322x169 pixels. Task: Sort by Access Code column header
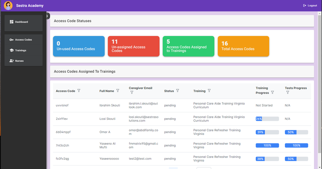point(65,91)
